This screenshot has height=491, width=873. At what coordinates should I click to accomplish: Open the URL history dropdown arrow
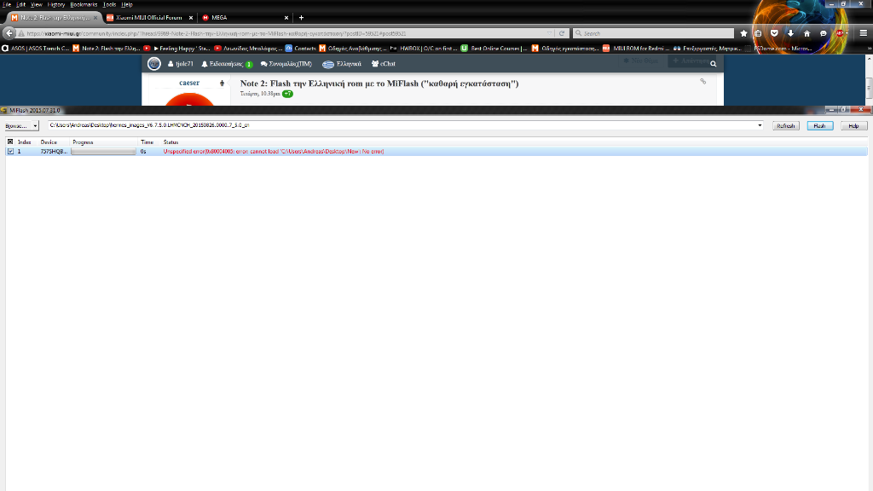550,33
